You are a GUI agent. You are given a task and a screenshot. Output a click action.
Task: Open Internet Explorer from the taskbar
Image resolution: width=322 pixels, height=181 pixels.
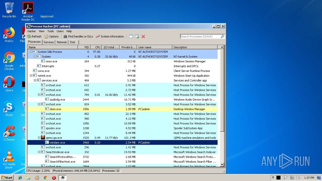click(20, 177)
